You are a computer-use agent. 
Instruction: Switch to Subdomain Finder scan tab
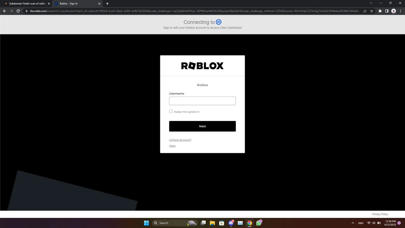26,3
